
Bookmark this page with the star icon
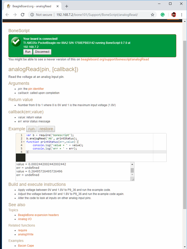click(x=152, y=15)
